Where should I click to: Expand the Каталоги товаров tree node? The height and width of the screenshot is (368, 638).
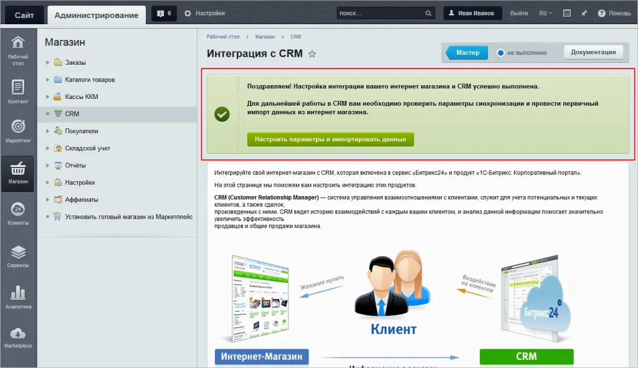tap(47, 79)
